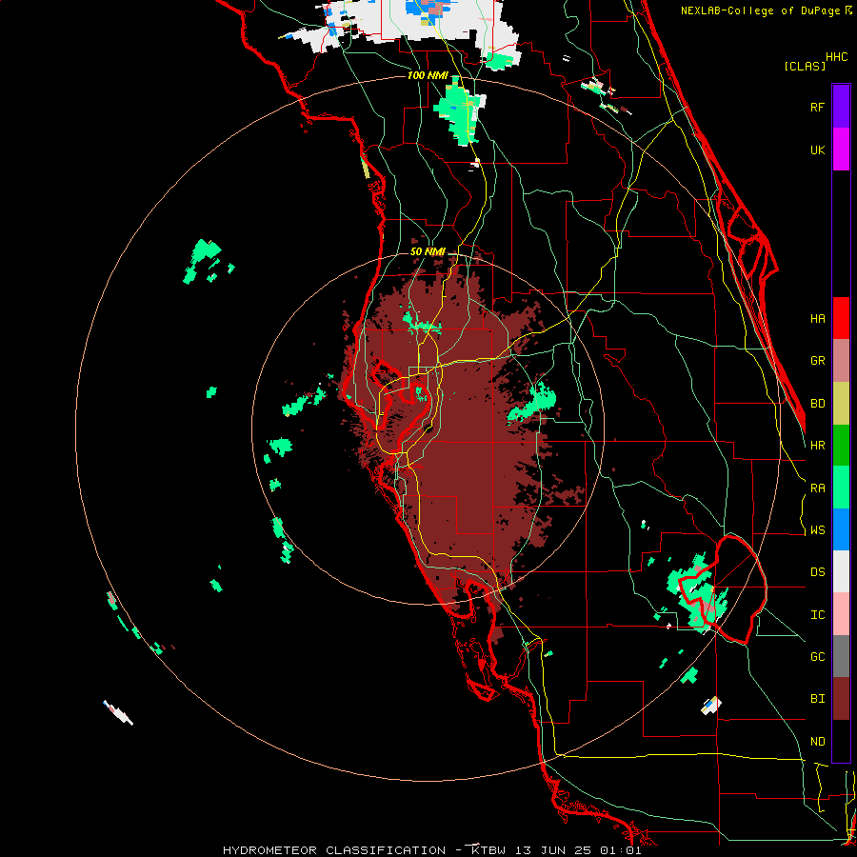857x857 pixels.
Task: Click the HR dark green legend swatch
Action: tap(841, 446)
